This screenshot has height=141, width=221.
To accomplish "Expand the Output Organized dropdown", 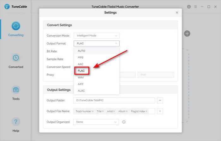I will pos(96,122).
